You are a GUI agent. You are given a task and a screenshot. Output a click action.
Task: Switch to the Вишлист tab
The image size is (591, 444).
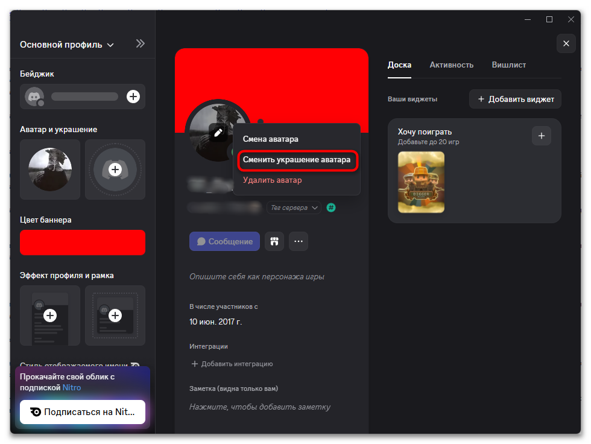[509, 65]
